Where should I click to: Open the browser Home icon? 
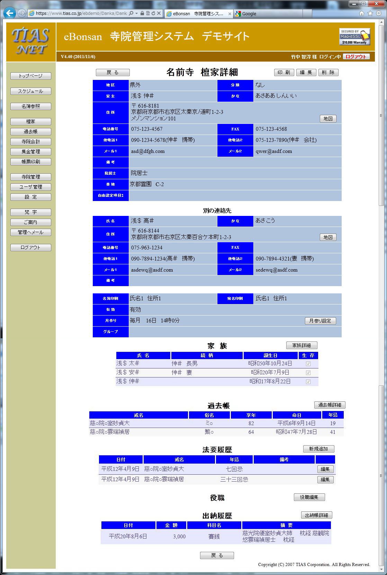click(362, 13)
